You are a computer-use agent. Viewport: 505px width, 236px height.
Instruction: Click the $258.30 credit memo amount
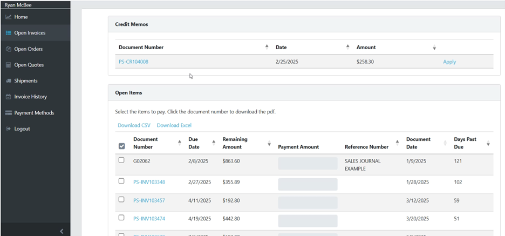365,62
